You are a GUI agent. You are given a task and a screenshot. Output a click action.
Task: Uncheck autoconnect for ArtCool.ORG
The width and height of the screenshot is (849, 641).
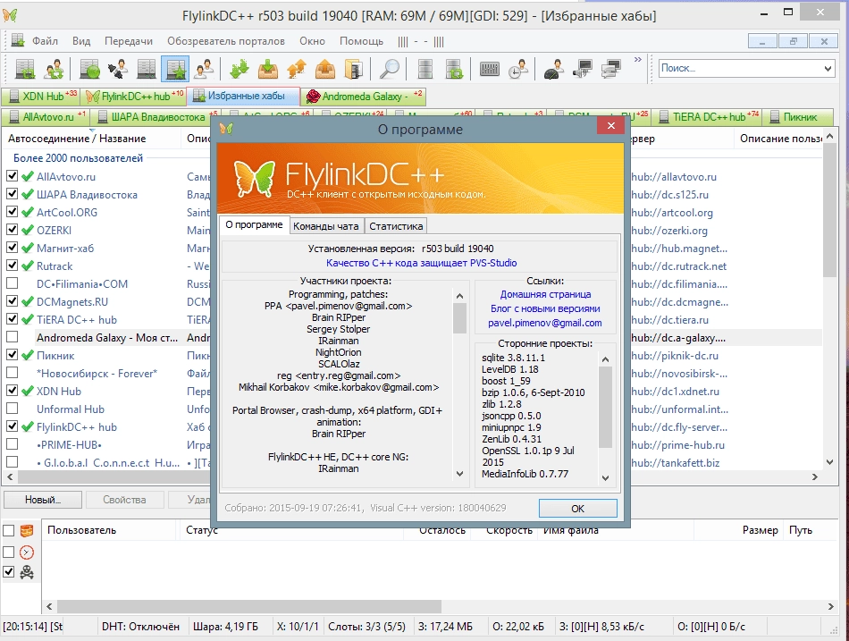pos(12,212)
